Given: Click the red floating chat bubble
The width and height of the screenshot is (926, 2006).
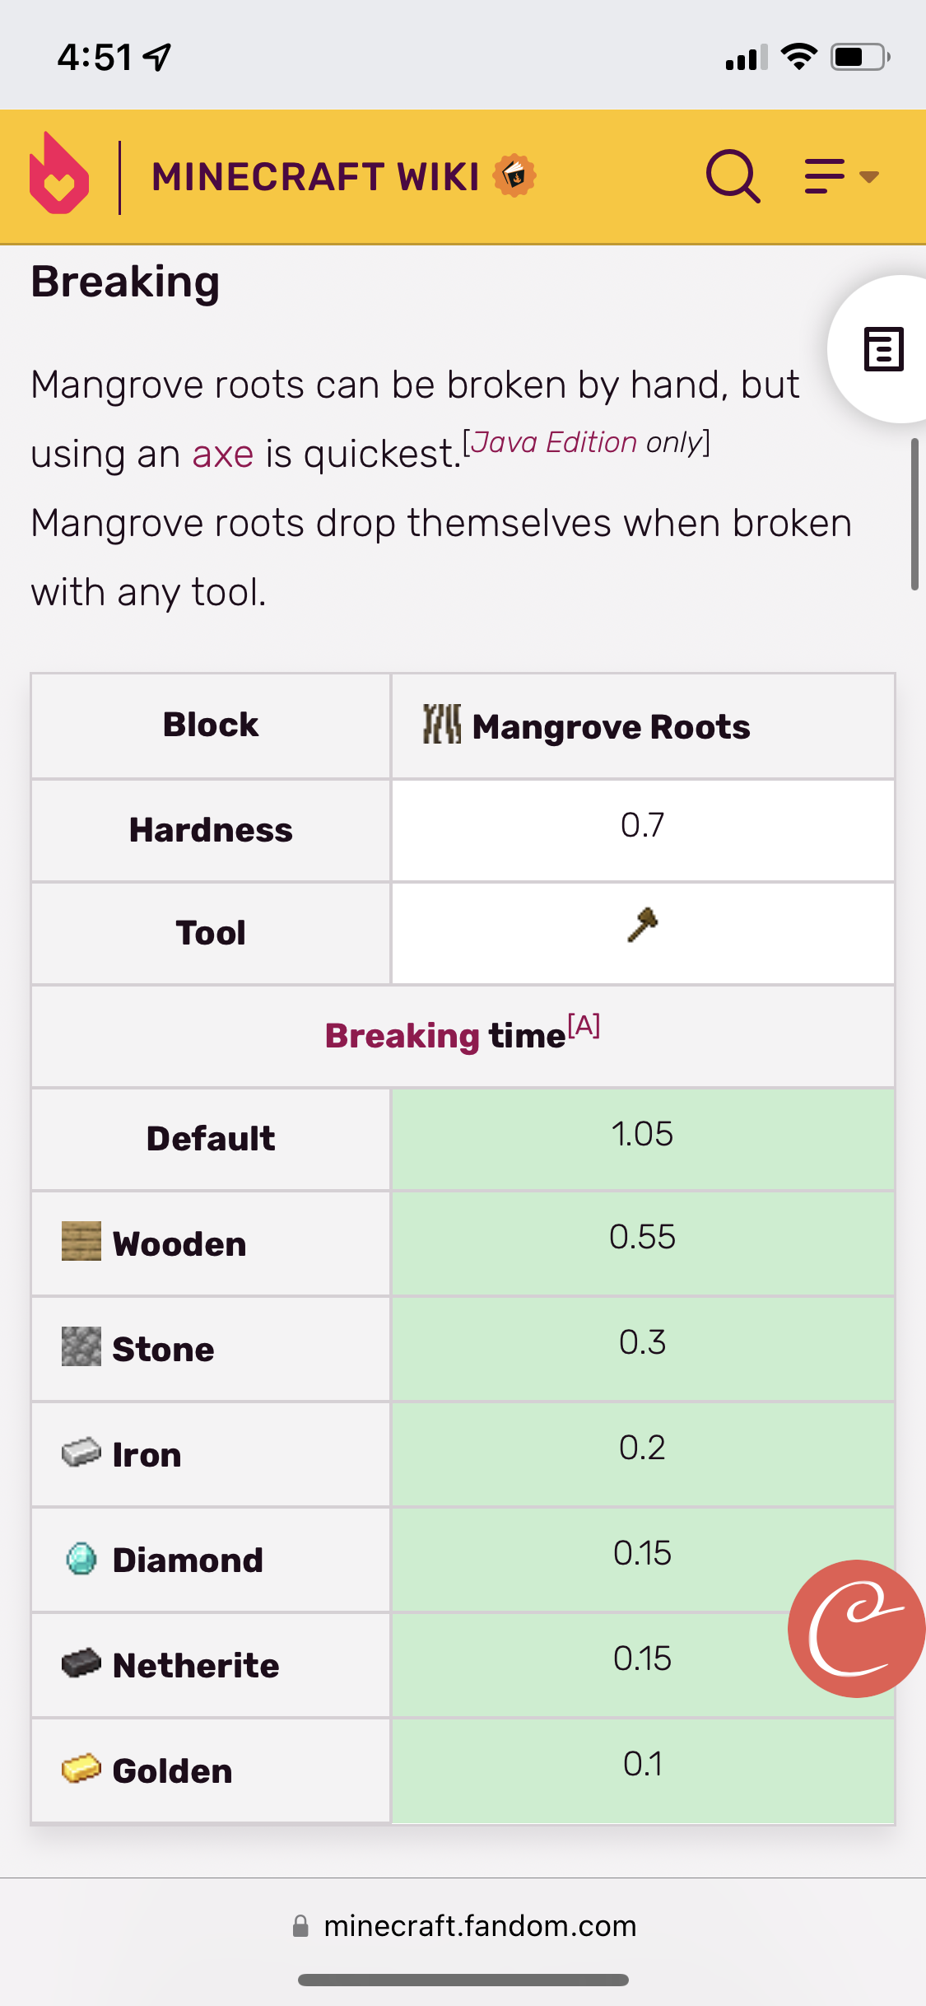Looking at the screenshot, I should 856,1629.
